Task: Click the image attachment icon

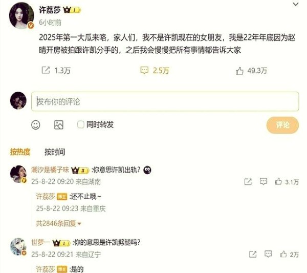Action: pos(59,125)
